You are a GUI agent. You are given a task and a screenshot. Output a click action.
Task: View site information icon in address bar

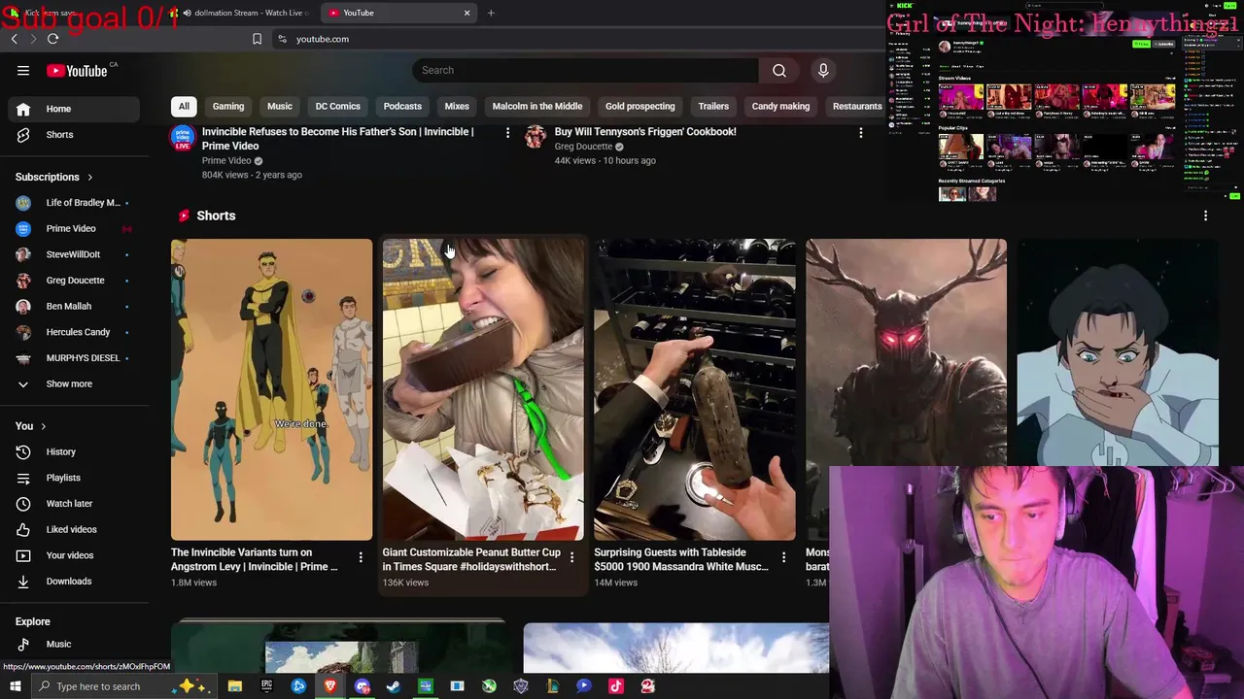pyautogui.click(x=282, y=39)
